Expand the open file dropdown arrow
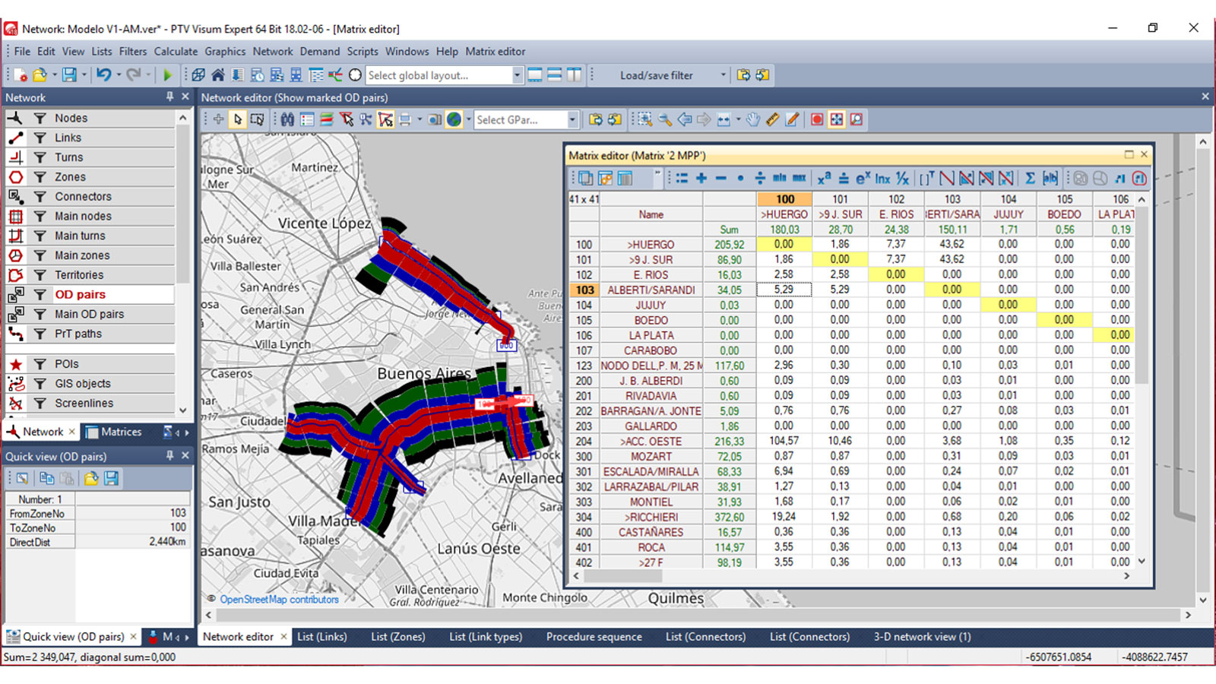 coord(54,74)
